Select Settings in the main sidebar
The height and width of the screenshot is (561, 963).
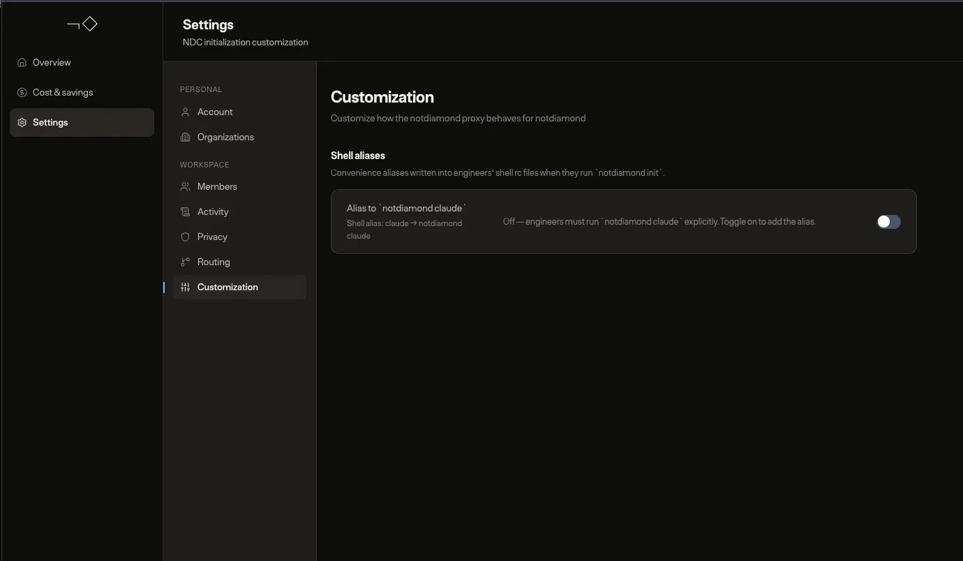pos(82,122)
